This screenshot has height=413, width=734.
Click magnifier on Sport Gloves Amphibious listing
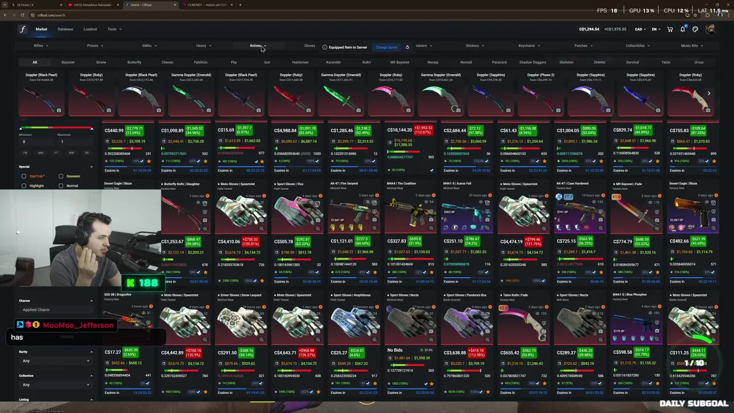tap(374, 340)
